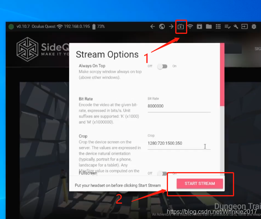Open the wireless connection toolbar icon
The width and height of the screenshot is (261, 219).
190,27
